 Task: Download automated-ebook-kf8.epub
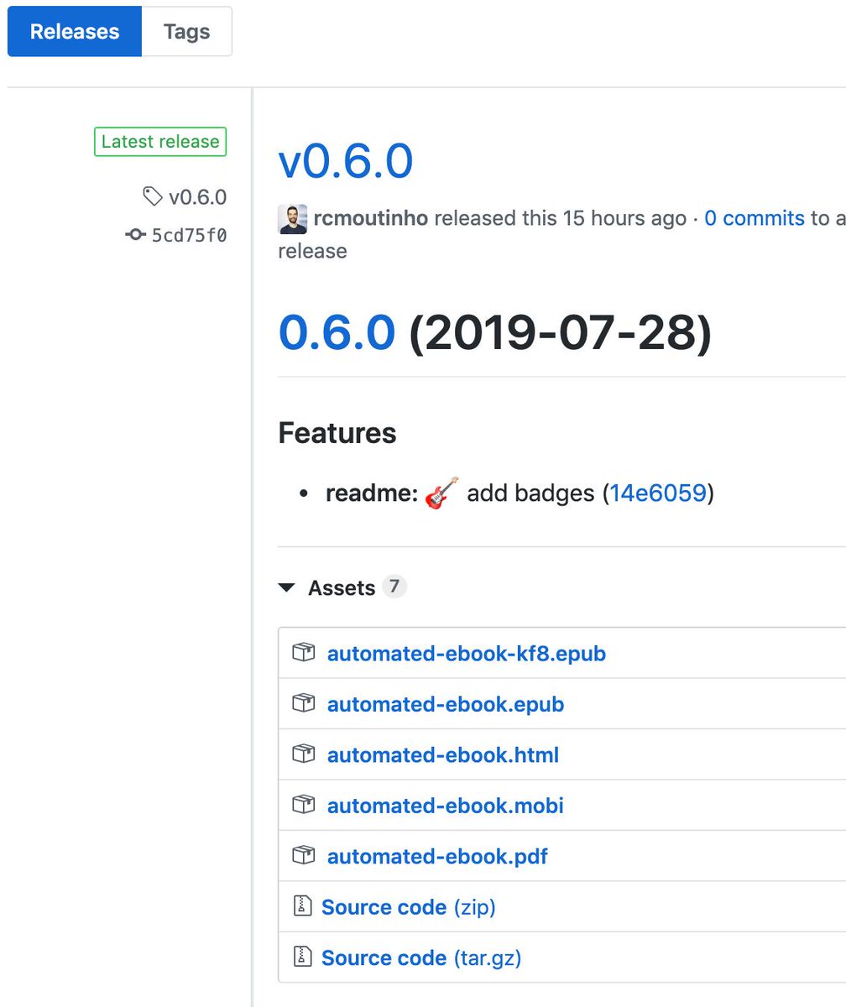pos(467,653)
